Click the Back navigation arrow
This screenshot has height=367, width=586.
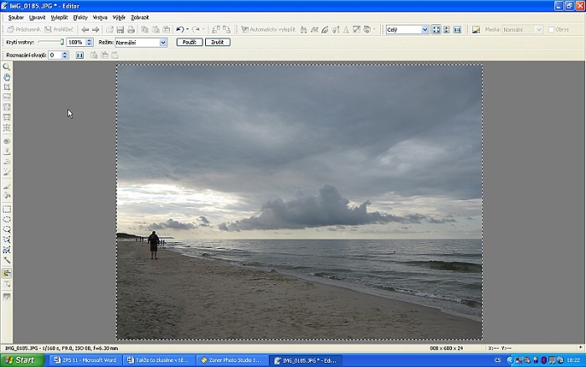pyautogui.click(x=85, y=29)
